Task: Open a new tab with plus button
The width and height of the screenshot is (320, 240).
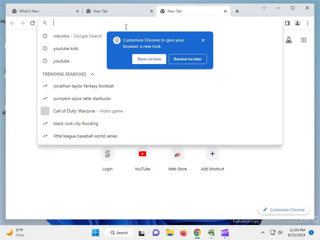Action: [237, 11]
